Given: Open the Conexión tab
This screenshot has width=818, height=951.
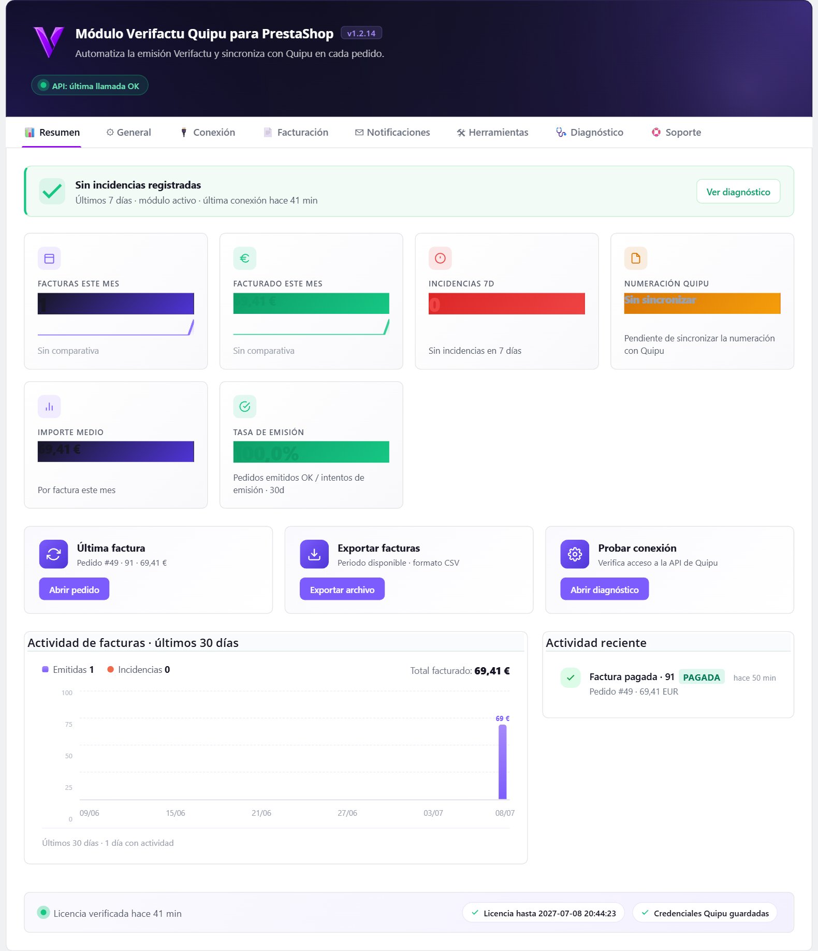Looking at the screenshot, I should click(207, 133).
